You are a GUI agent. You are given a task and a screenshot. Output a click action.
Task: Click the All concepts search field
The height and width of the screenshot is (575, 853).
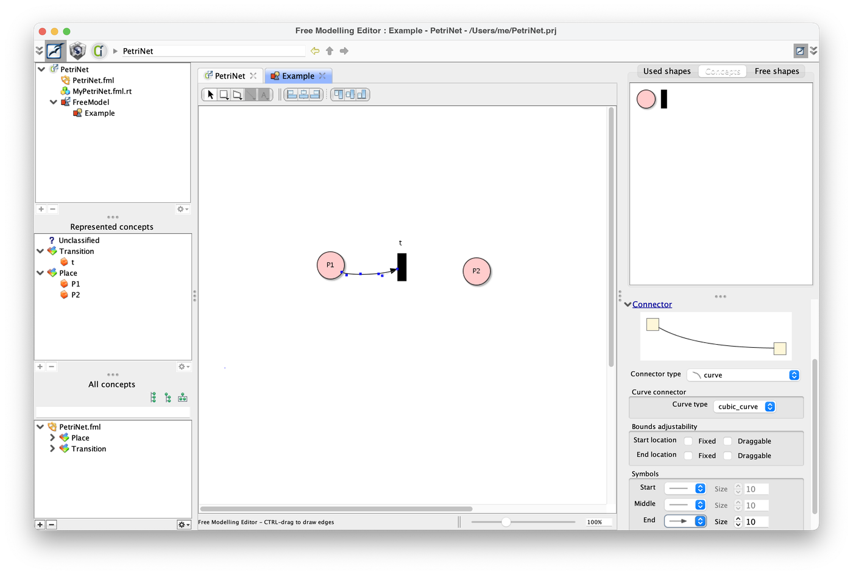coord(113,412)
